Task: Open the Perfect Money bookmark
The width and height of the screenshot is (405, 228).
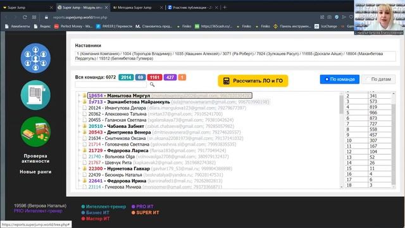Action: (73, 26)
